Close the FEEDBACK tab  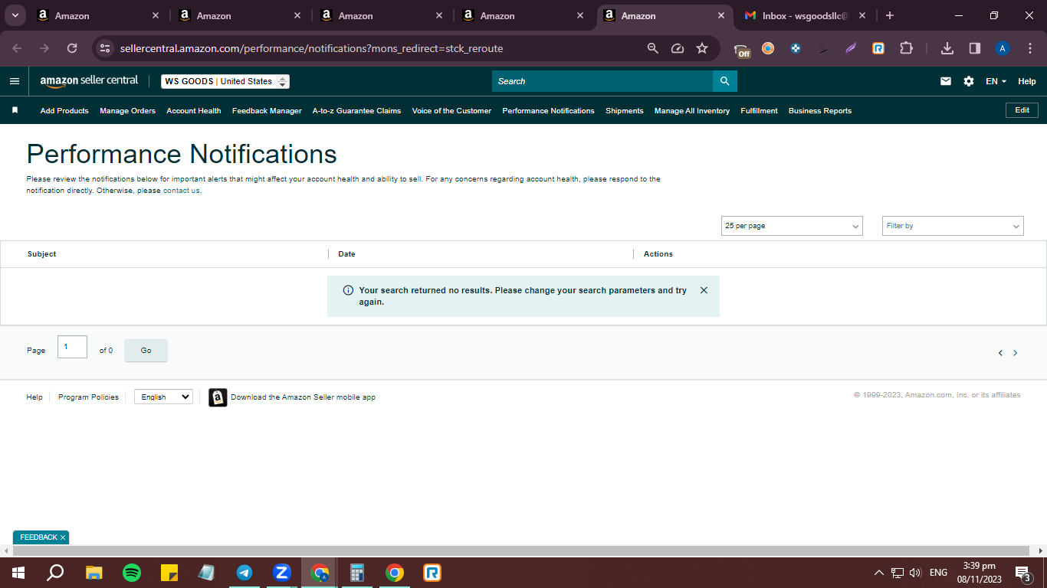[63, 537]
